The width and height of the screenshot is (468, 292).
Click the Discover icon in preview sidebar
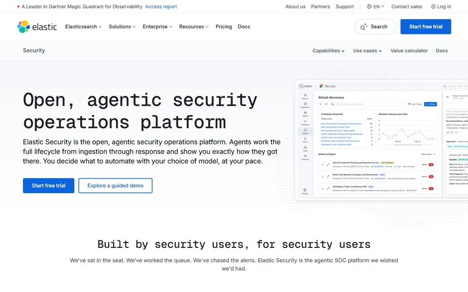coord(305,95)
